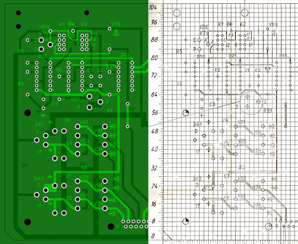Viewport: 298px width, 244px height.
Task: Click the DA1 label on the paper drawing
Action: click(x=198, y=125)
